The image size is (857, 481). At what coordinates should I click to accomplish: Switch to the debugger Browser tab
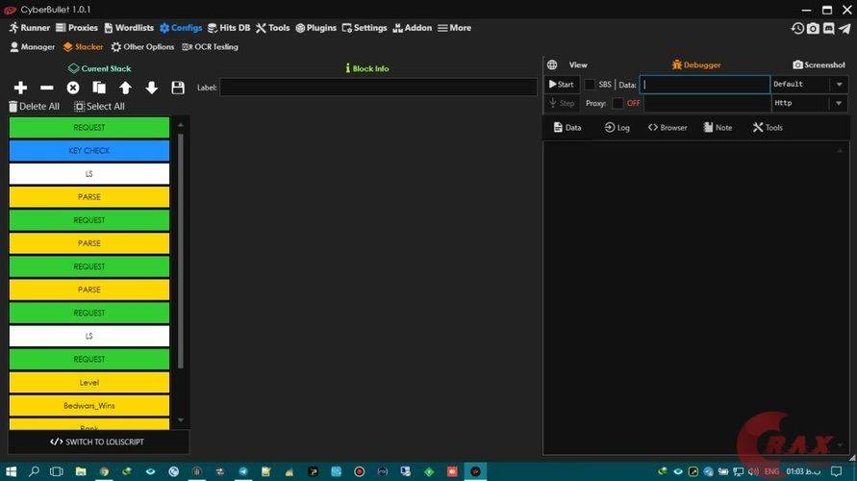coord(668,127)
